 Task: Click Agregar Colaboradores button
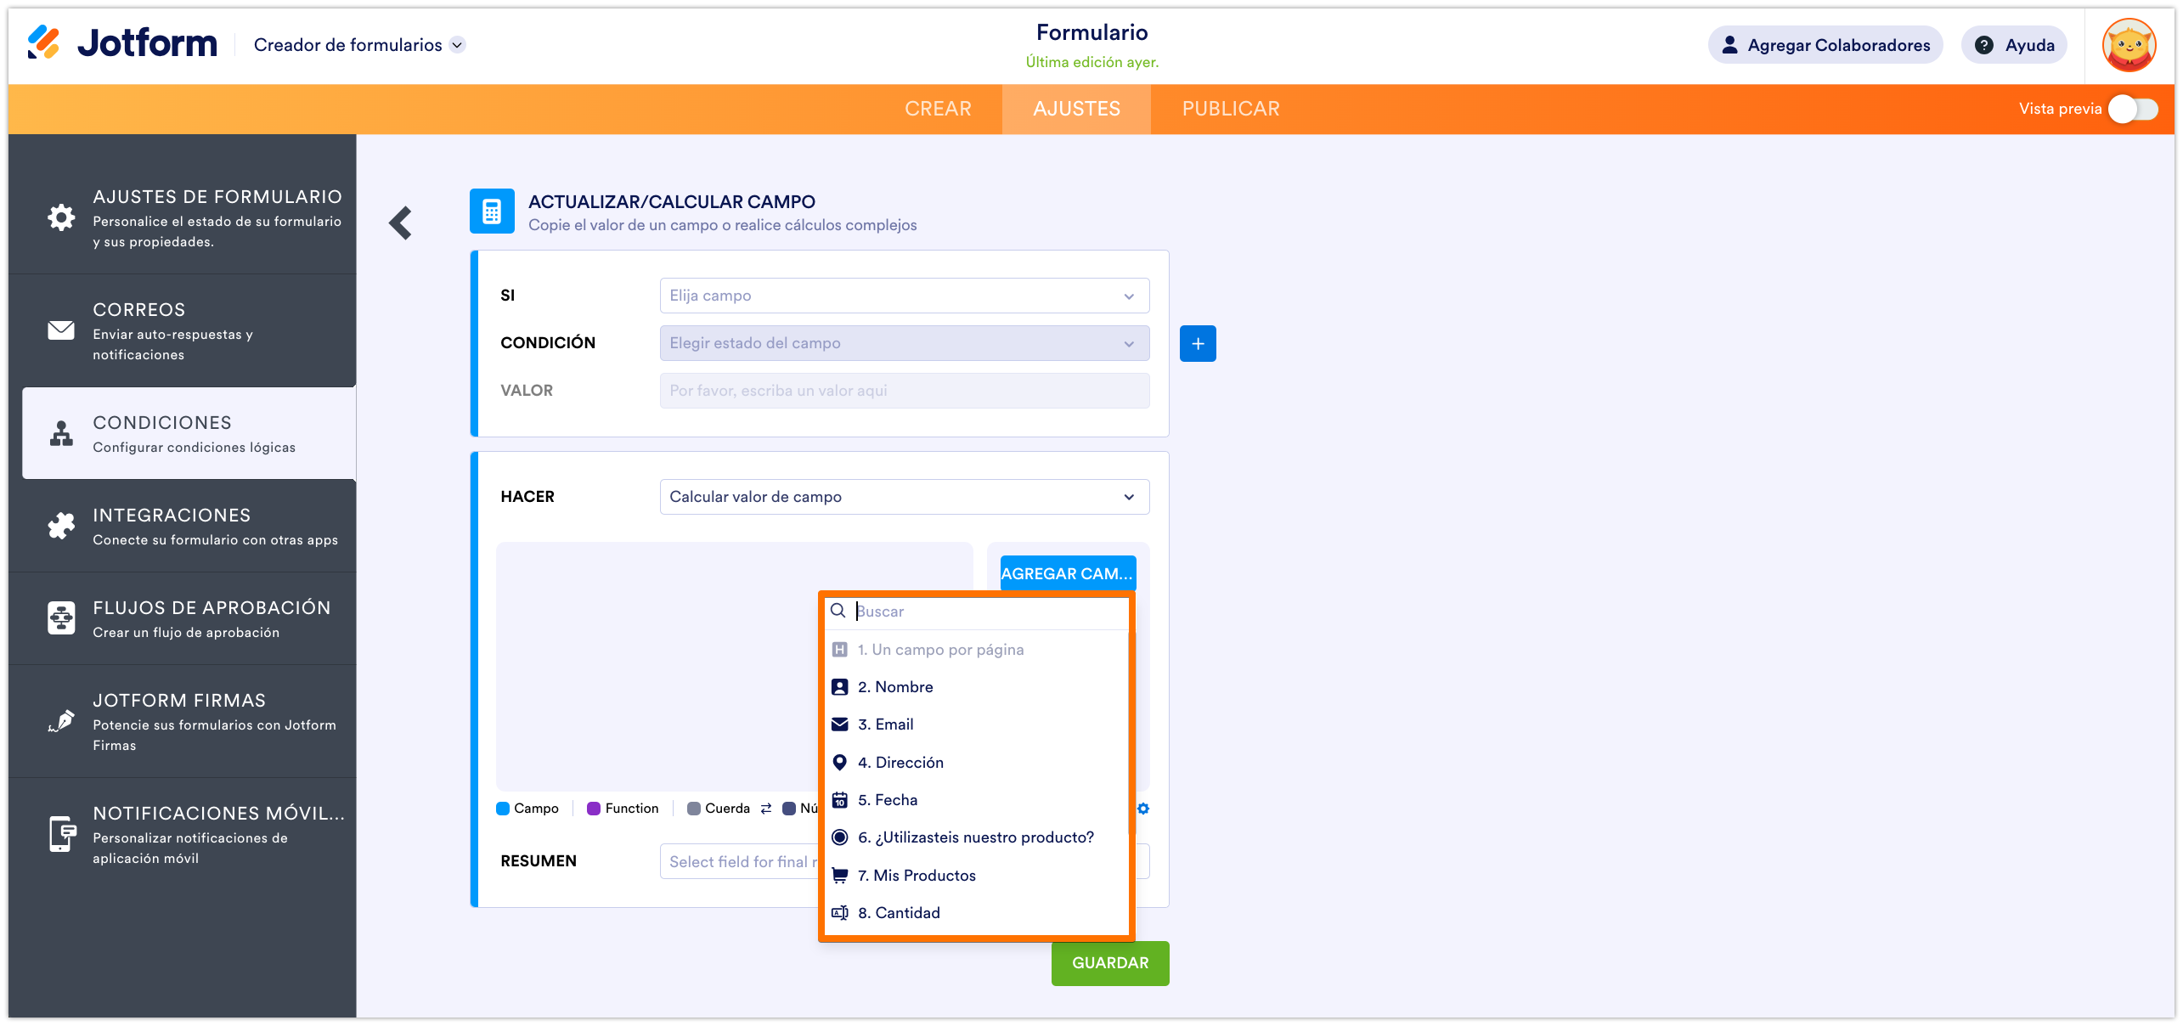tap(1825, 45)
